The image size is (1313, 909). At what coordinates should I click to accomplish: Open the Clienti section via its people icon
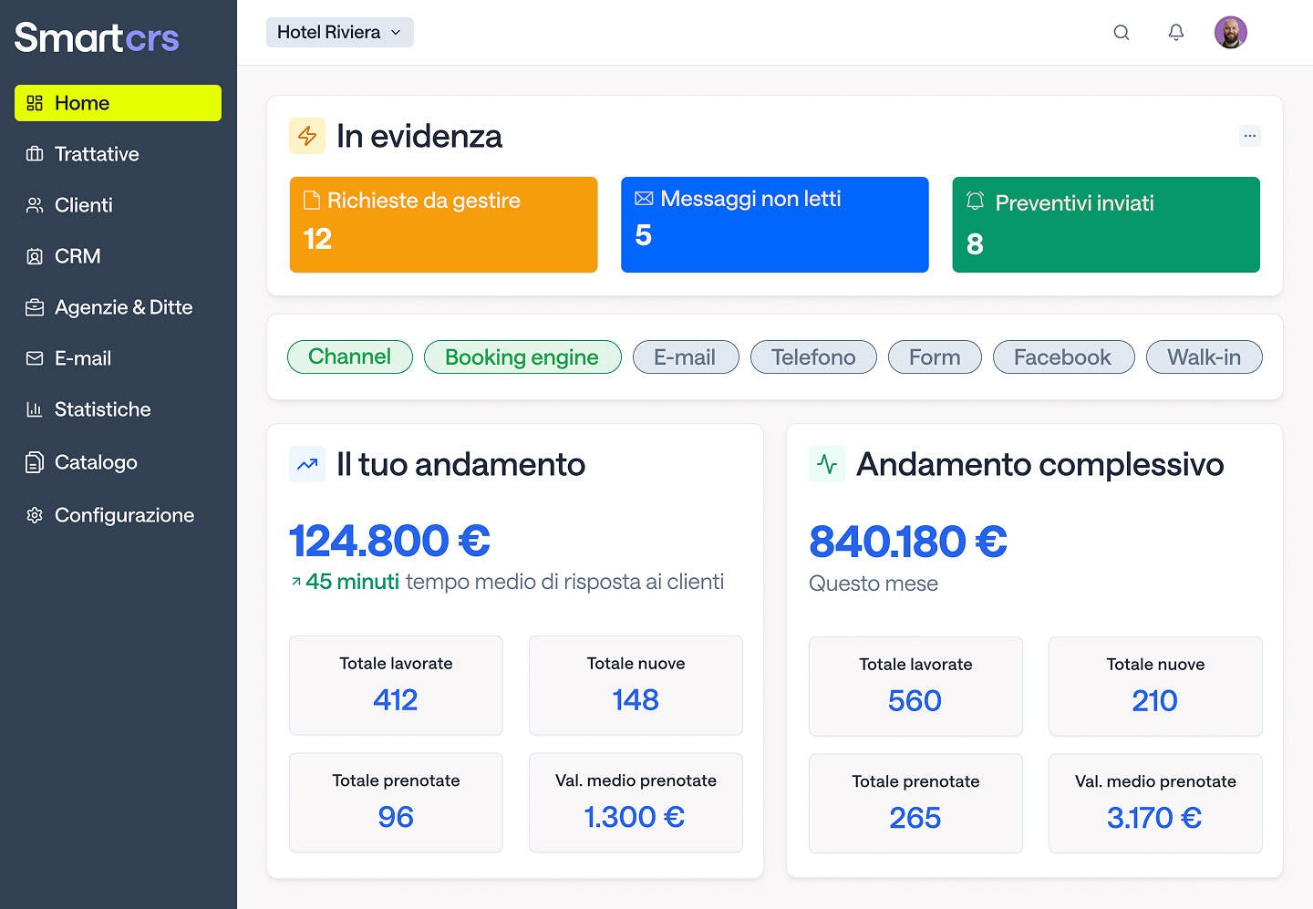tap(34, 205)
